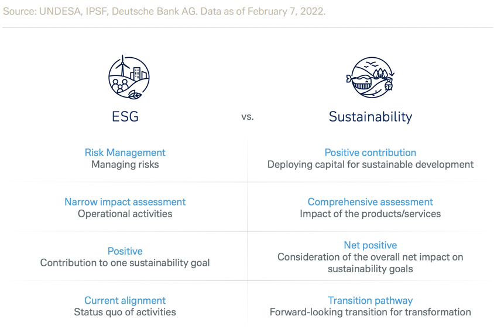Open the Positive contribution heading
The image size is (494, 330).
tap(370, 152)
